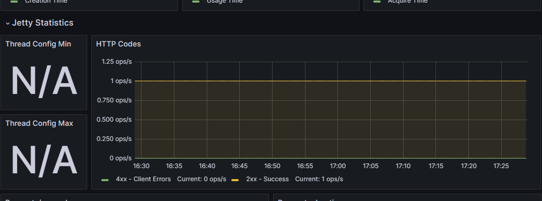The height and width of the screenshot is (201, 542).
Task: Click the 1 ops/s y-axis label
Action: (x=121, y=81)
